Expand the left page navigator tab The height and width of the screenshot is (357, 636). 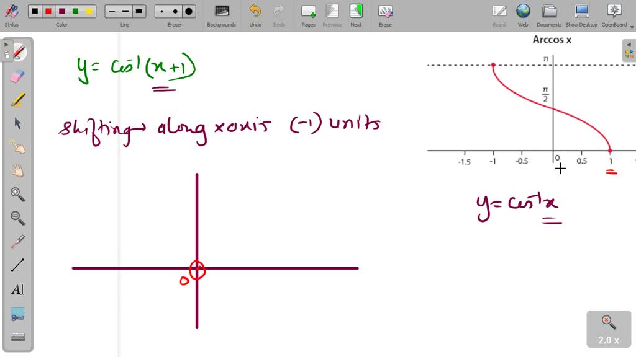pyautogui.click(x=6, y=45)
